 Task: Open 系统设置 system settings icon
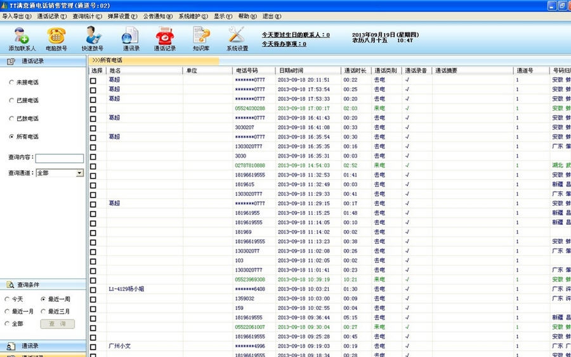coord(237,37)
